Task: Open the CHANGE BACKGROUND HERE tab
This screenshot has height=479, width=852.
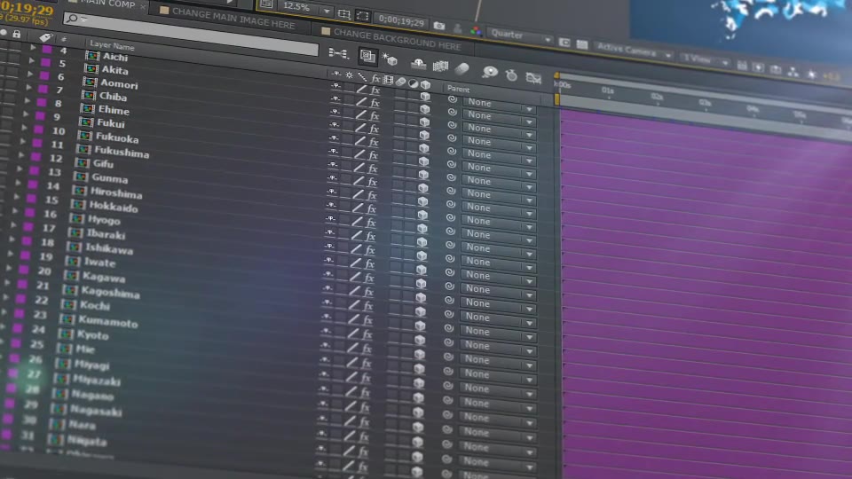Action: tap(398, 39)
